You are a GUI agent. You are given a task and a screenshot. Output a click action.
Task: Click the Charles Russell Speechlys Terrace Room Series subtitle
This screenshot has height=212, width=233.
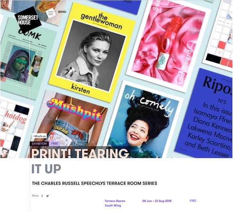94,183
